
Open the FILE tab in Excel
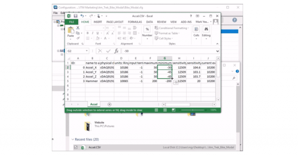(x=72, y=22)
